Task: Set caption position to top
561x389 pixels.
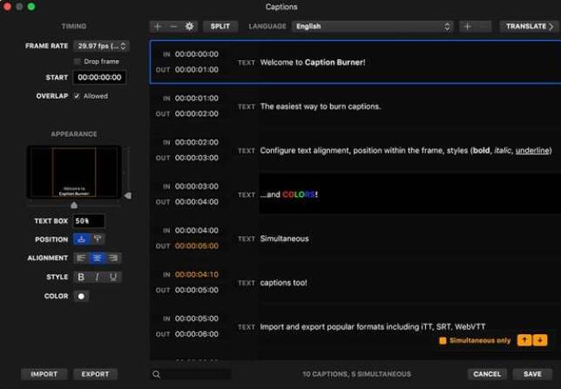Action: tap(98, 239)
